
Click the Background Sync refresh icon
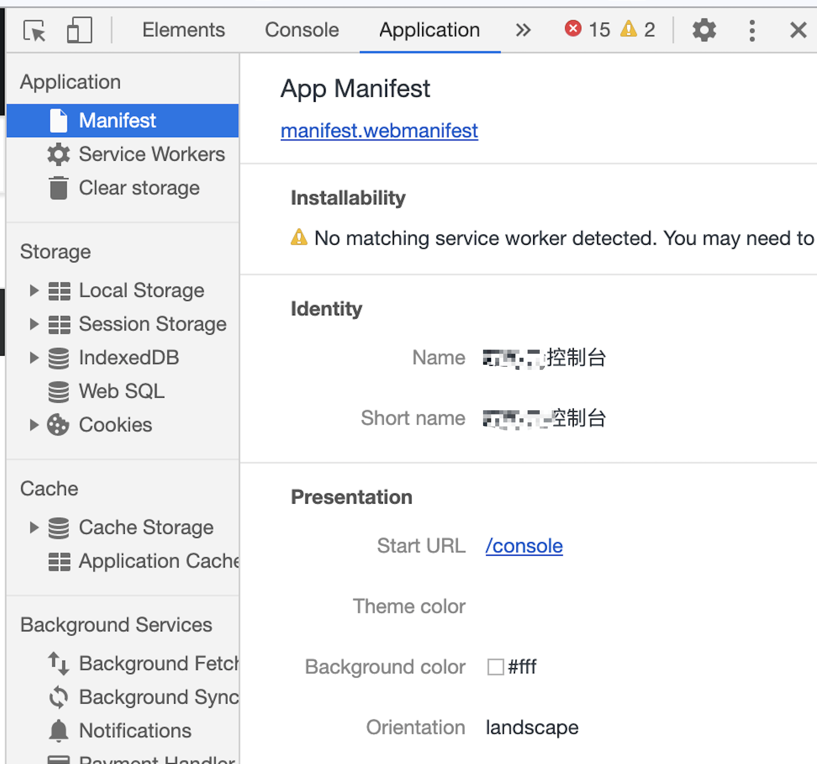[x=59, y=697]
